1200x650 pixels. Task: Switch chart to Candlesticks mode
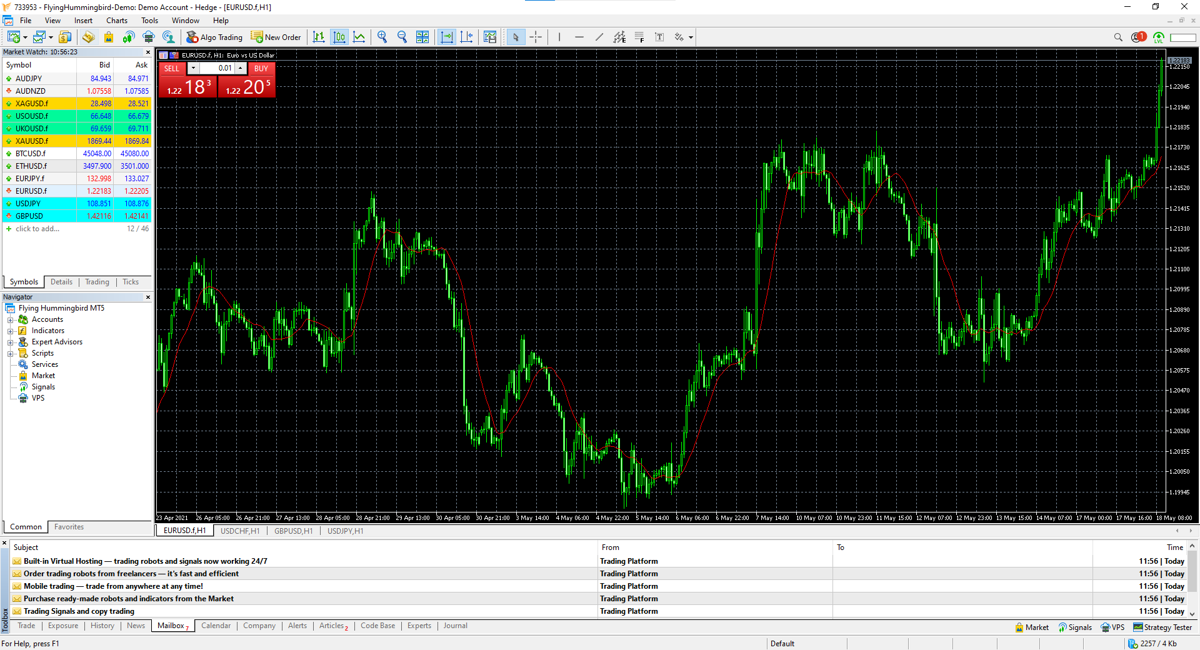[x=339, y=37]
